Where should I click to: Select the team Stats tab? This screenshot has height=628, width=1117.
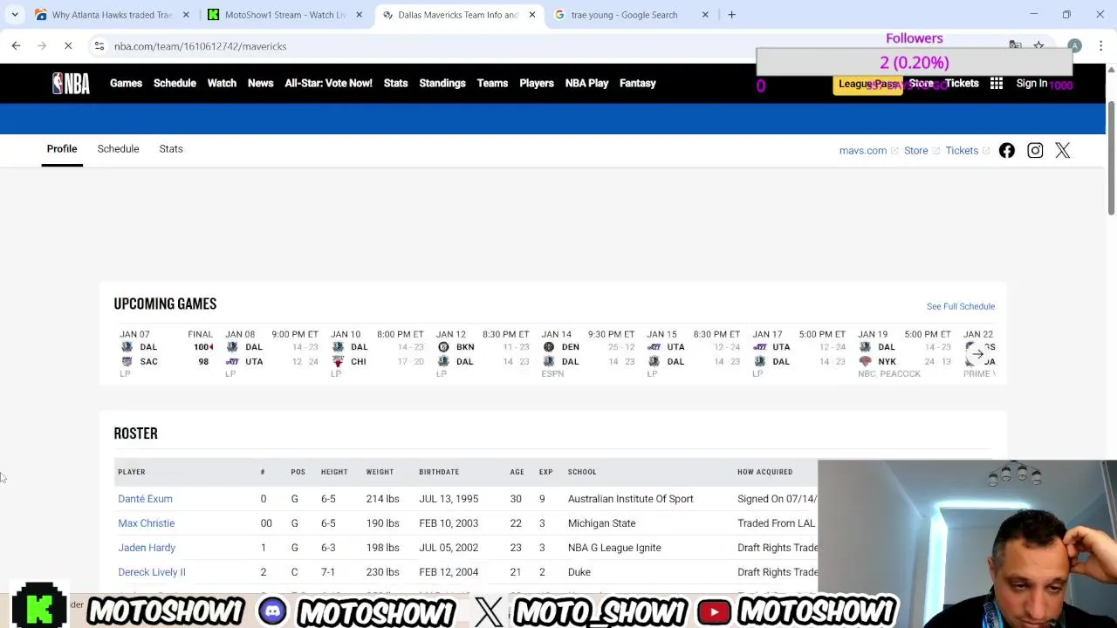tap(171, 148)
